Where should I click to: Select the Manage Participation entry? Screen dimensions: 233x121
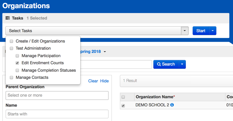click(x=41, y=56)
